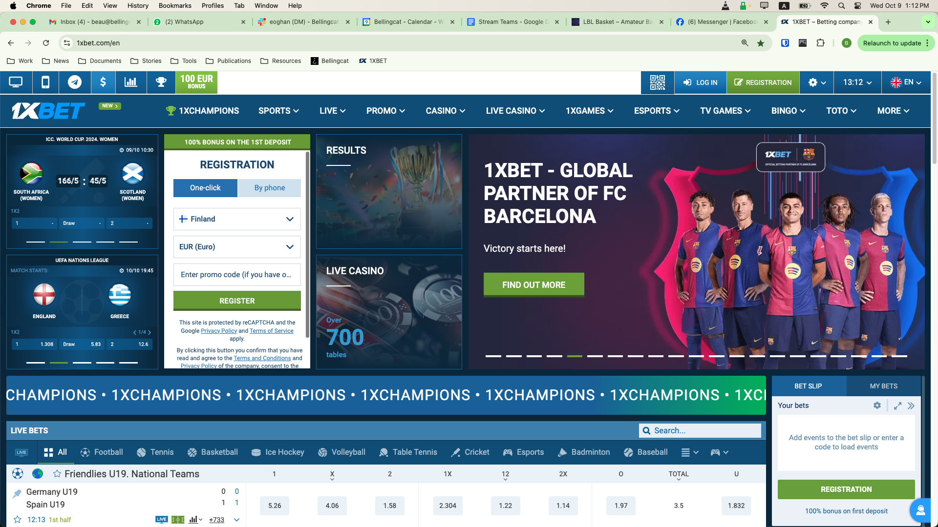
Task: Open the 1XCHAMPIONS menu item
Action: (202, 111)
